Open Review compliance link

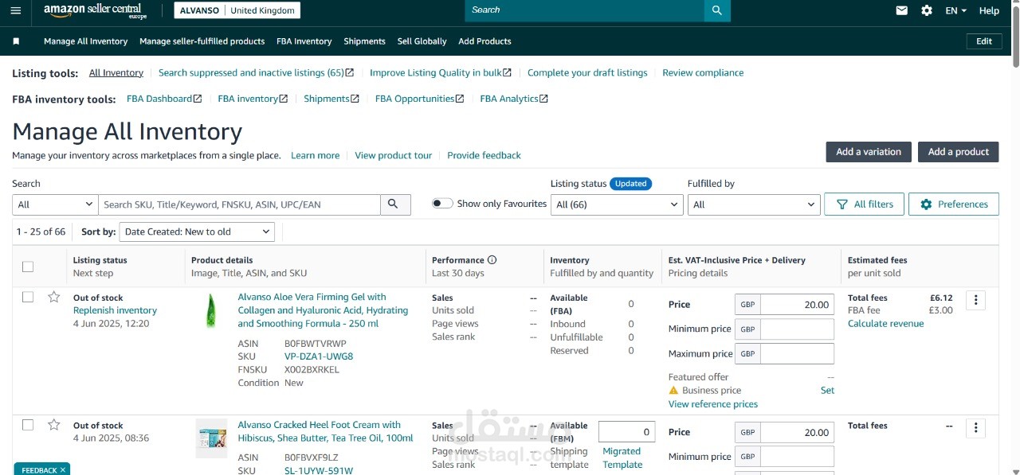[703, 72]
